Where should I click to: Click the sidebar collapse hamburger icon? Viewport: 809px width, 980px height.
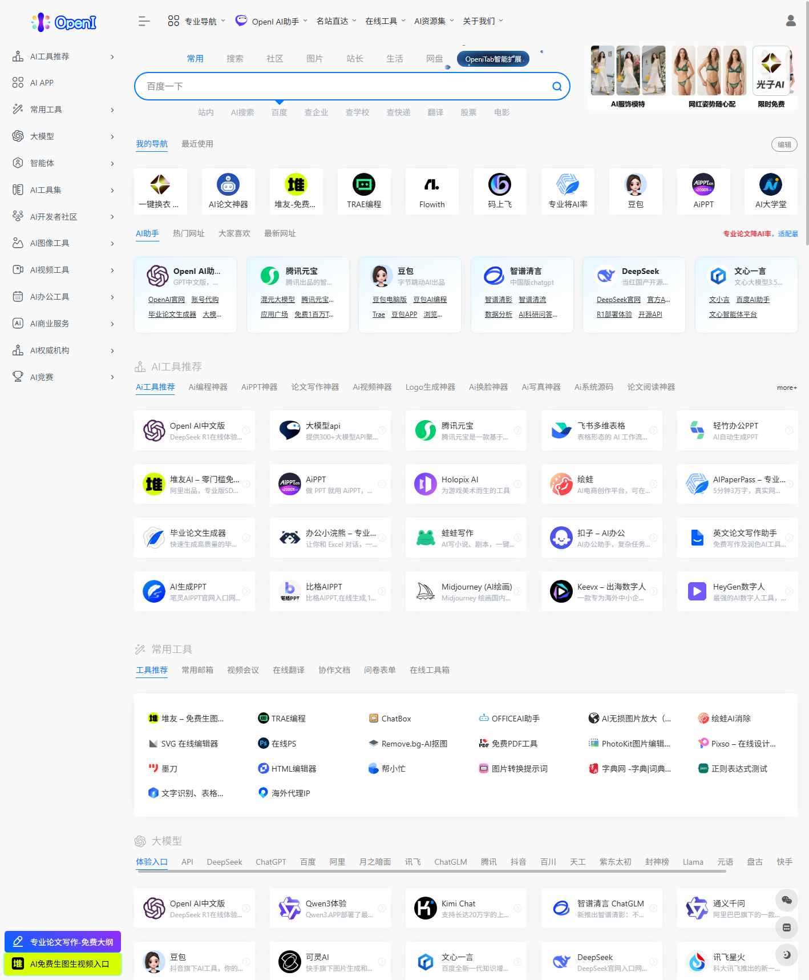(x=144, y=21)
